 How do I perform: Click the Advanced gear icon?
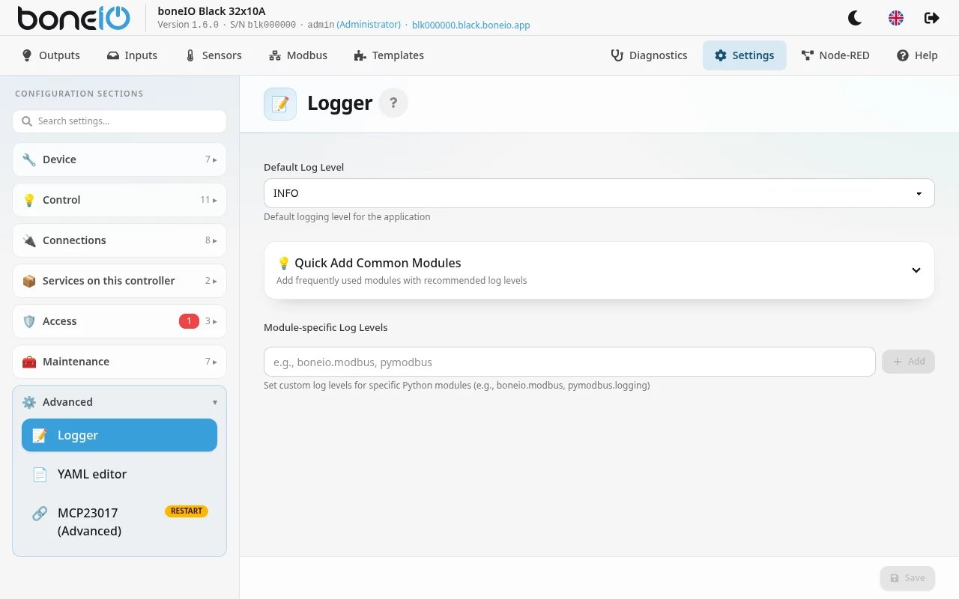[x=29, y=402]
